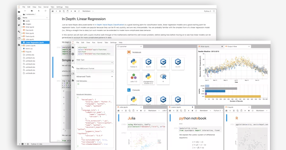Open File Browser icon in front window sidebar
286x150 pixels.
73,47
